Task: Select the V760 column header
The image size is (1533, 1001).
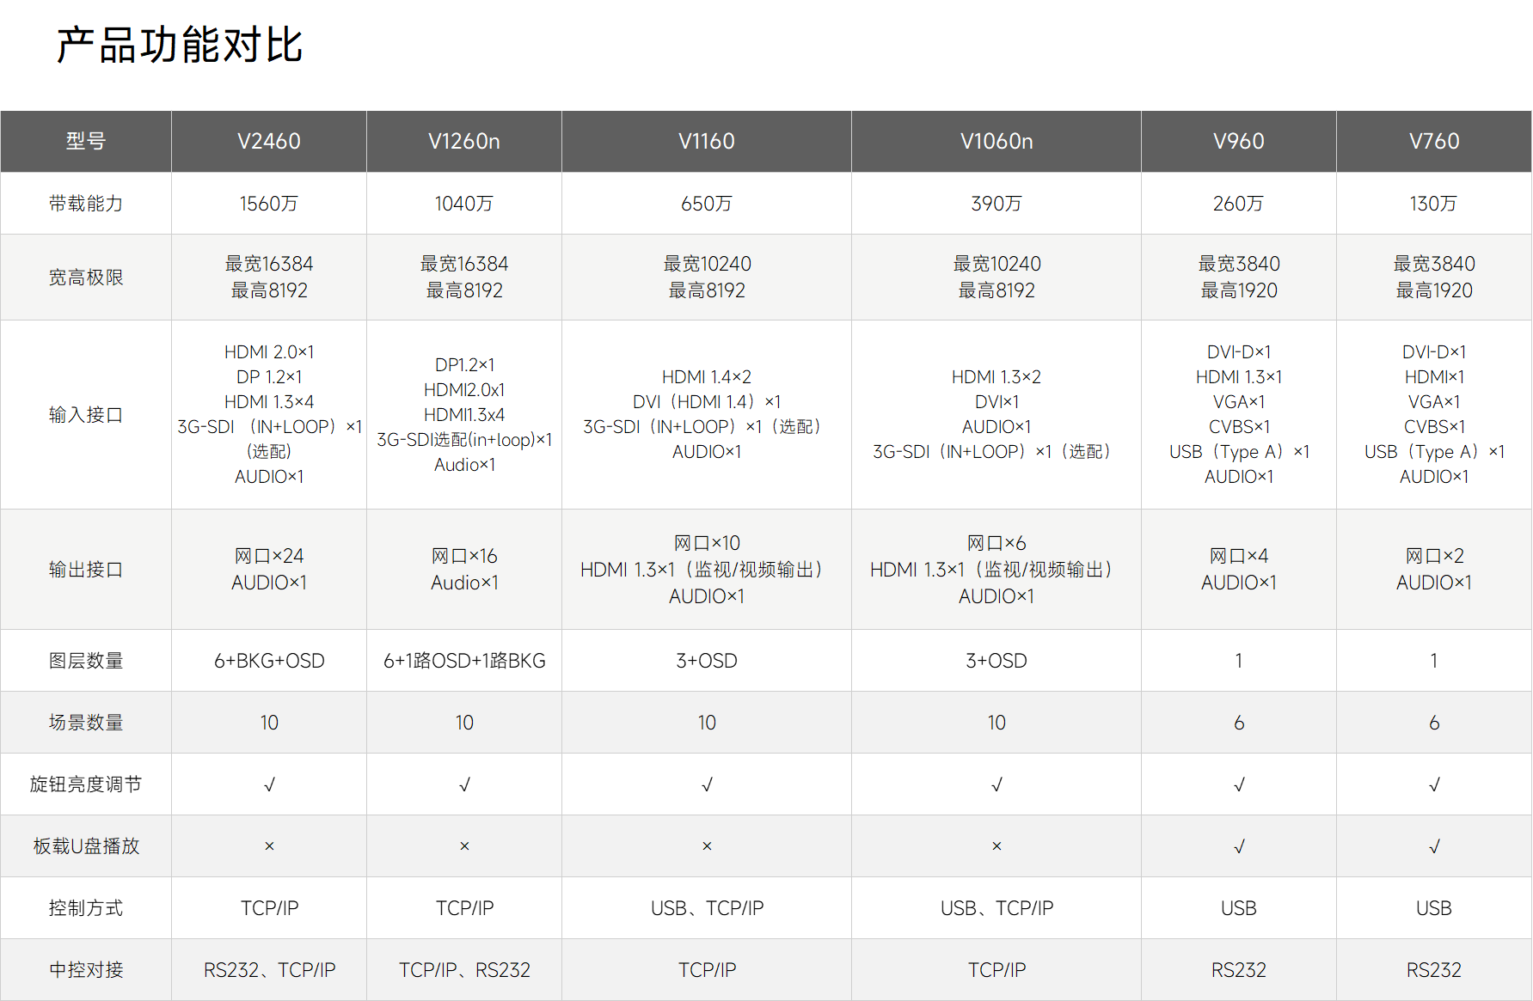Action: (x=1433, y=142)
